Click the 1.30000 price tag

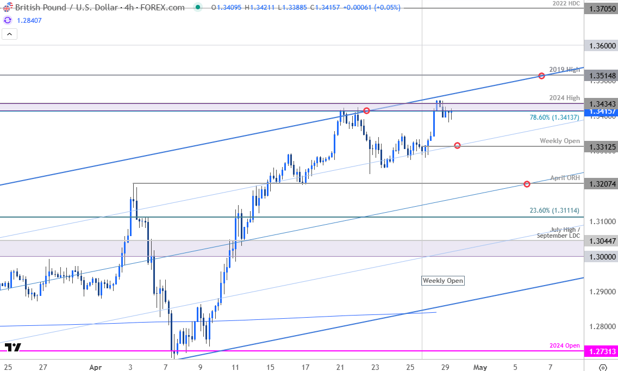(602, 257)
